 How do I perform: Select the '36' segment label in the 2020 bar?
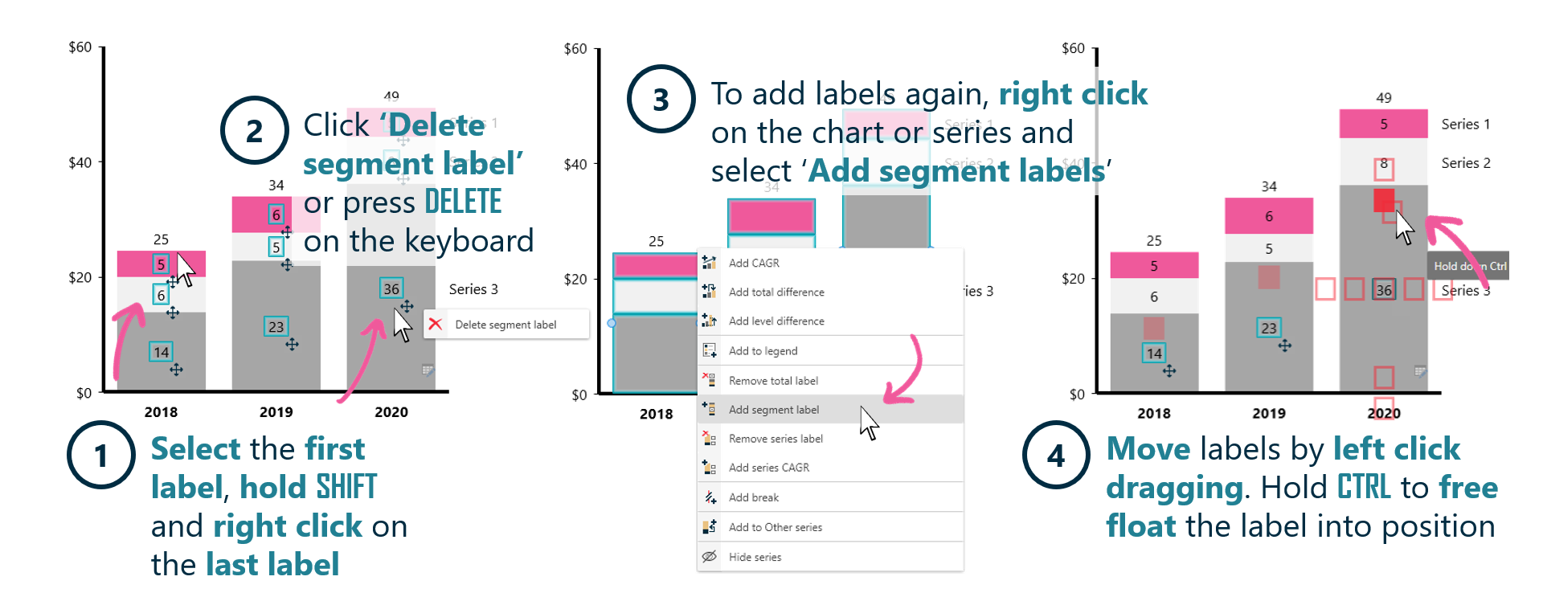point(391,288)
